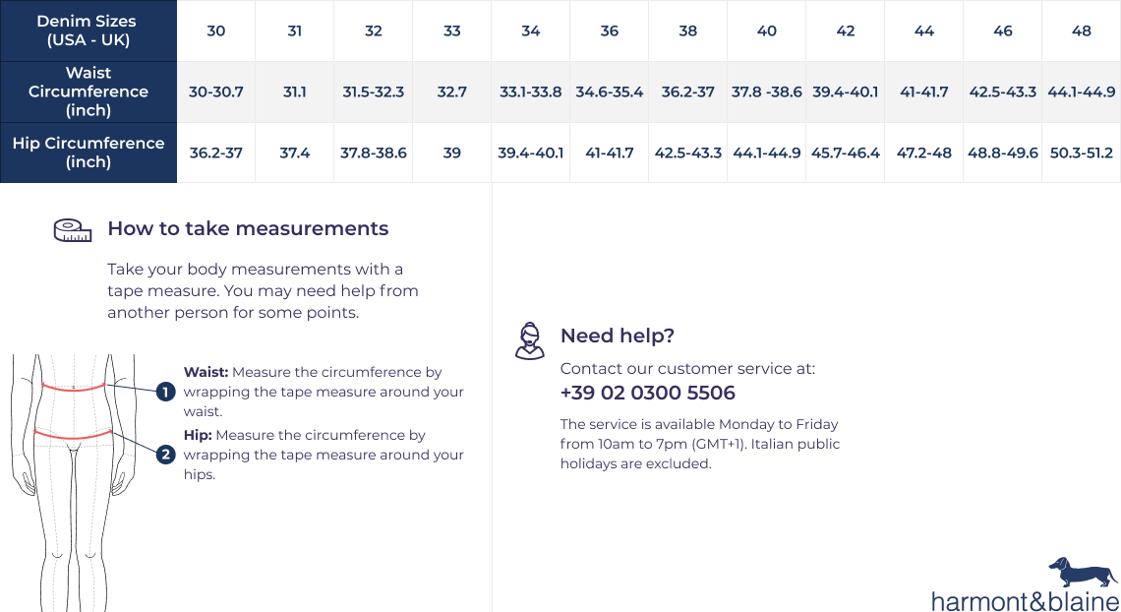This screenshot has width=1121, height=612.
Task: Click the phone number +39 02 0300 5506
Action: [x=648, y=393]
